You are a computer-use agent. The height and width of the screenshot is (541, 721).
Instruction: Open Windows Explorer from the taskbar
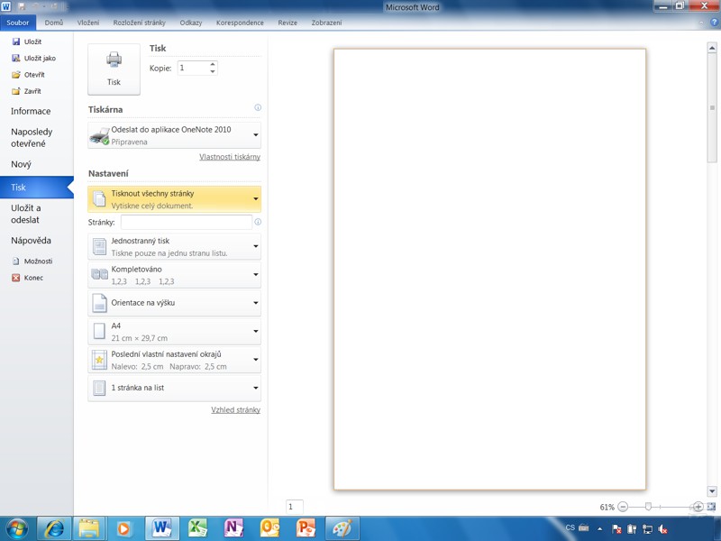click(89, 528)
